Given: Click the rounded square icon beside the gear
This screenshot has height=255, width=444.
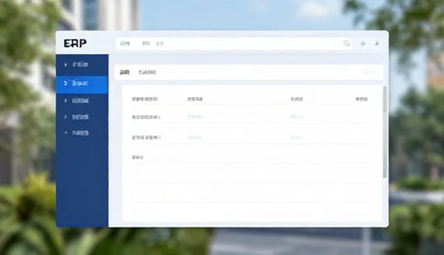Looking at the screenshot, I should point(347,43).
